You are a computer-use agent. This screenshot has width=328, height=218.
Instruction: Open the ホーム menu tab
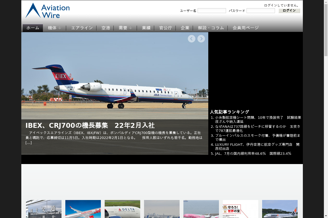click(33, 28)
